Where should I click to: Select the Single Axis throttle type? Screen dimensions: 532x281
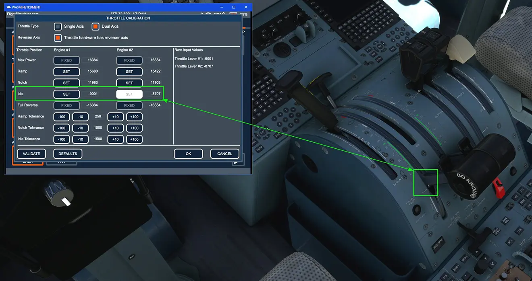click(x=58, y=27)
